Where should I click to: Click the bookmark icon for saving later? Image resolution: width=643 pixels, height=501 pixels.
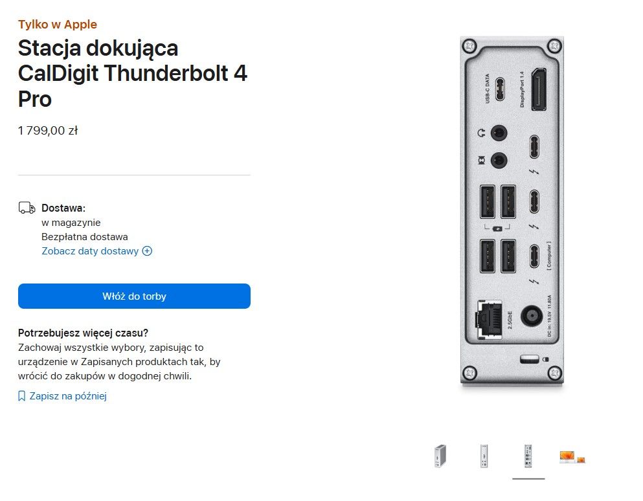pos(22,396)
